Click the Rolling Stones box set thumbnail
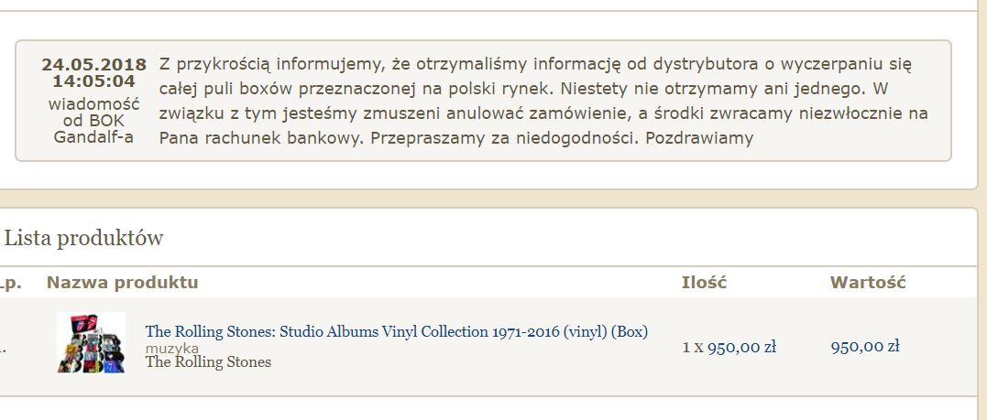Viewport: 987px width, 420px height. [91, 342]
